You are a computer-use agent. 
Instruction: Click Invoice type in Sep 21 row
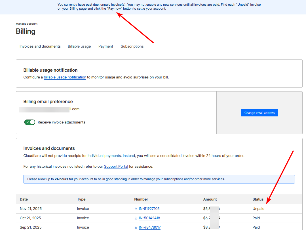(x=83, y=227)
